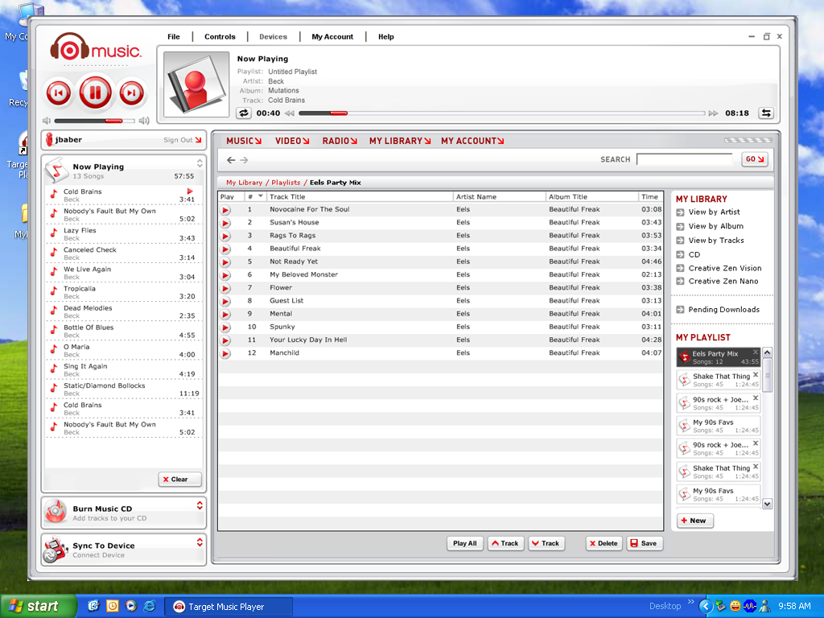Toggle the repeat button beside 00:40
824x618 pixels.
[243, 113]
